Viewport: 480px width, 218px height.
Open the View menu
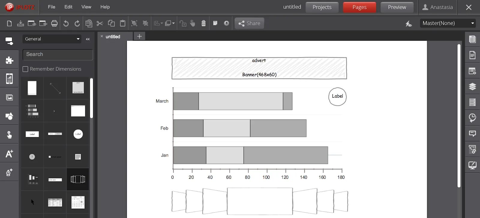tap(86, 7)
